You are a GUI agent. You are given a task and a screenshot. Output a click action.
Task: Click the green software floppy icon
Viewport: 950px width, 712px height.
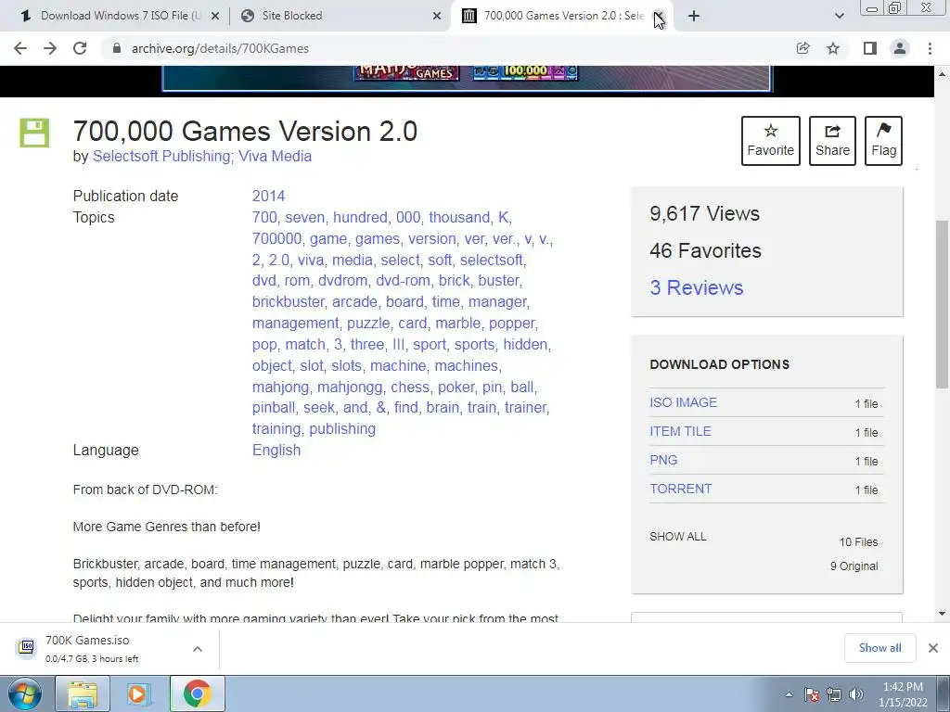[x=34, y=133]
